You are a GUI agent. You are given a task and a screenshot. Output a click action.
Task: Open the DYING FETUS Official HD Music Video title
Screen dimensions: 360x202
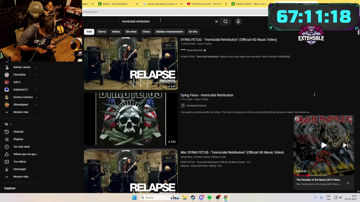229,40
